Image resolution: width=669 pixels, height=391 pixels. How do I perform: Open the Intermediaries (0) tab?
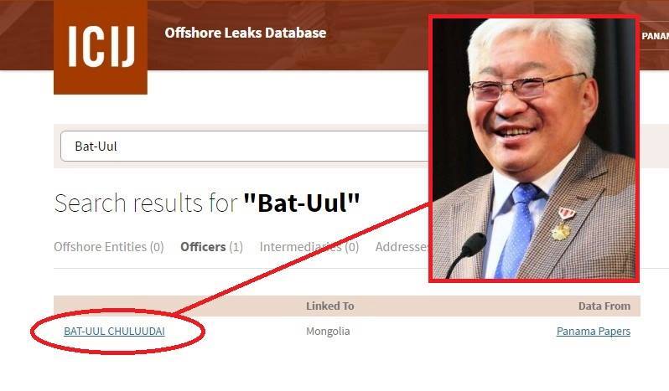(x=309, y=247)
